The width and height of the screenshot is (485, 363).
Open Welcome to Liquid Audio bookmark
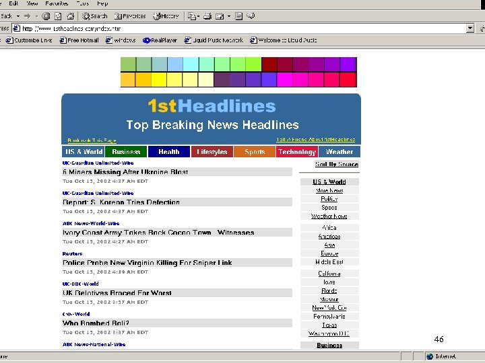(x=284, y=40)
